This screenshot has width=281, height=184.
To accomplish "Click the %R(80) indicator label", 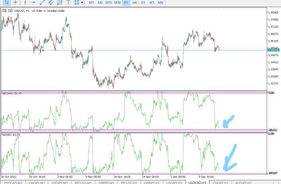I will (x=11, y=135).
